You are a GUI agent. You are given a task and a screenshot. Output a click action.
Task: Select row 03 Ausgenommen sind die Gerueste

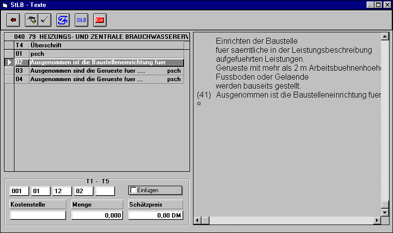click(x=100, y=71)
